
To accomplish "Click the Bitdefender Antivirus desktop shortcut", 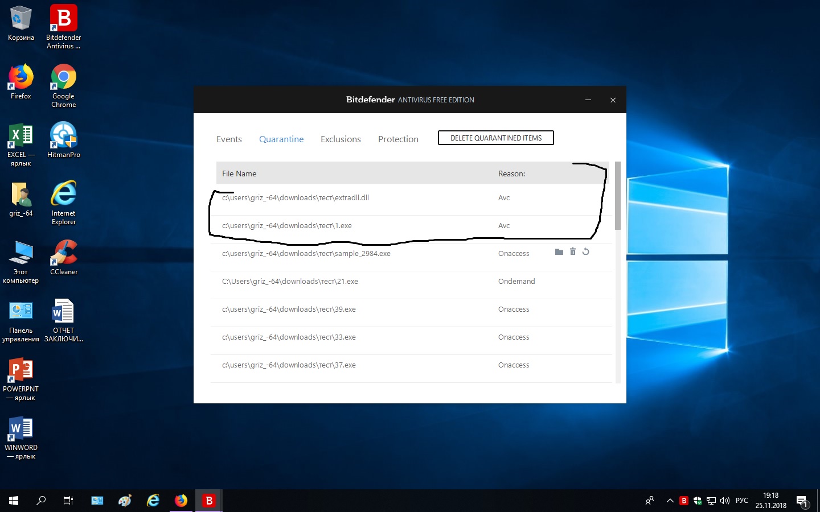I will [x=63, y=27].
